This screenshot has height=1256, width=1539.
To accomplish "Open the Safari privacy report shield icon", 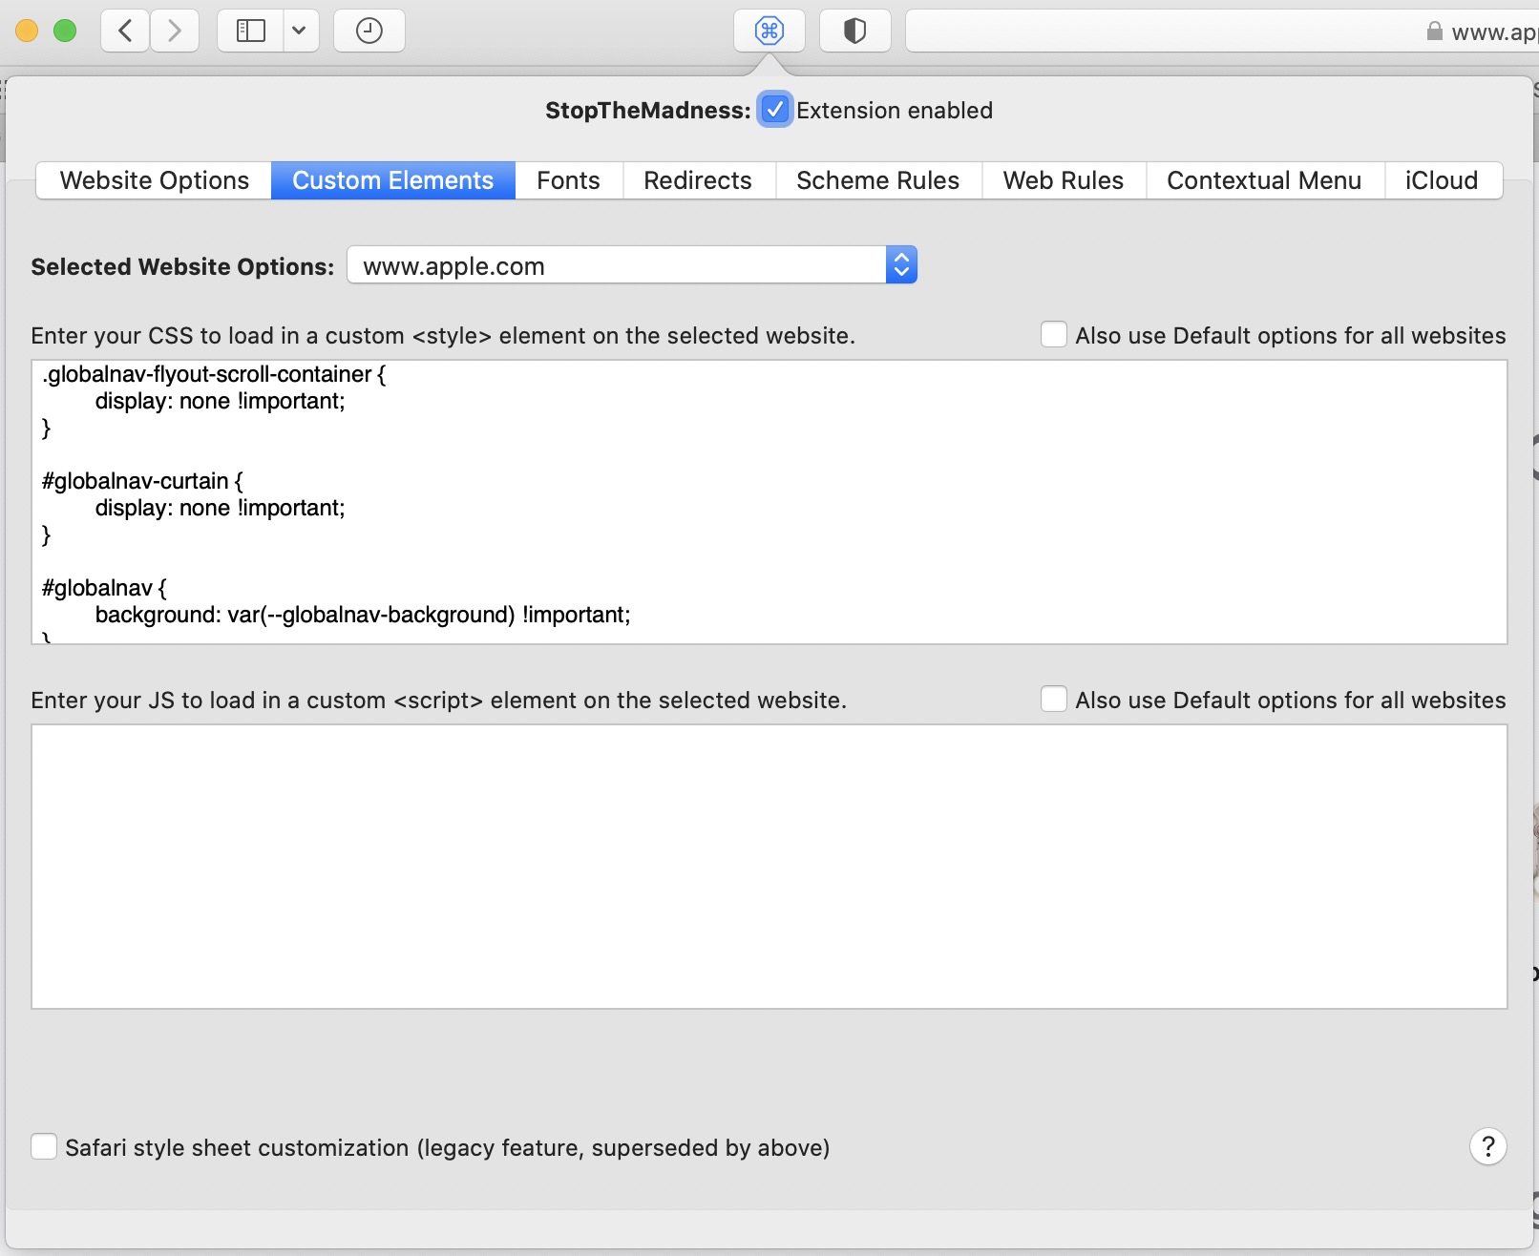I will tap(855, 31).
